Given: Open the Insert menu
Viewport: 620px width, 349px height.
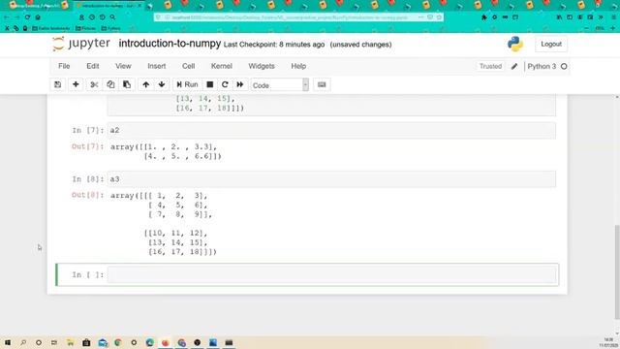Looking at the screenshot, I should (x=157, y=66).
